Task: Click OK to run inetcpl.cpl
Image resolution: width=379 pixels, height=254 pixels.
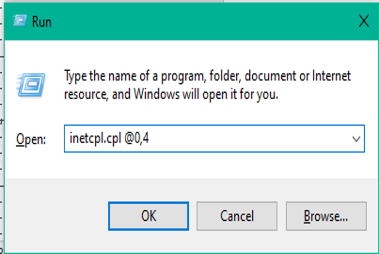Action: pos(148,216)
